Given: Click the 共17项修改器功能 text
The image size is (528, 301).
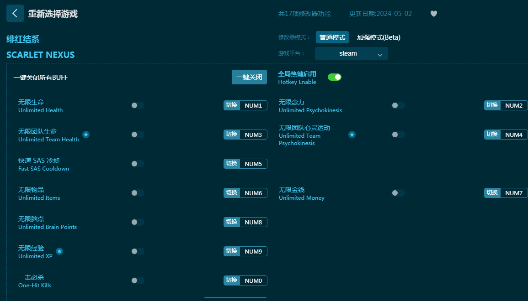Looking at the screenshot, I should [x=304, y=14].
